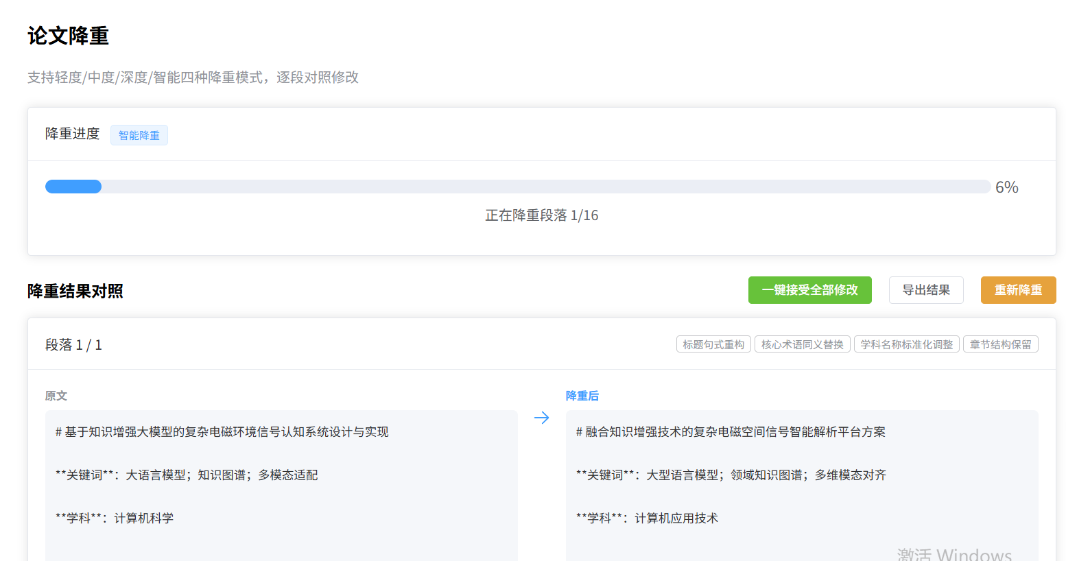Screen dimensions: 1066x561
Task: Click the original title line starting 基于知识增强大模型
Action: [x=222, y=432]
